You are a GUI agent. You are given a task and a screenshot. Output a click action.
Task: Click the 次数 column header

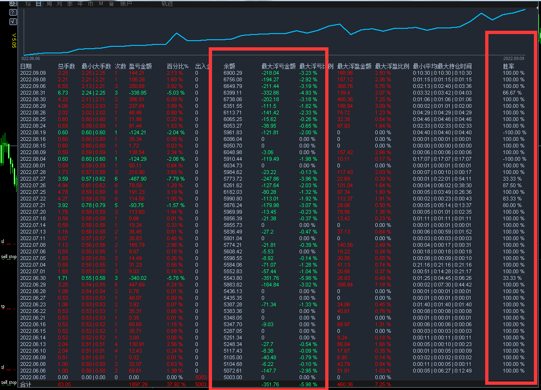click(120, 66)
